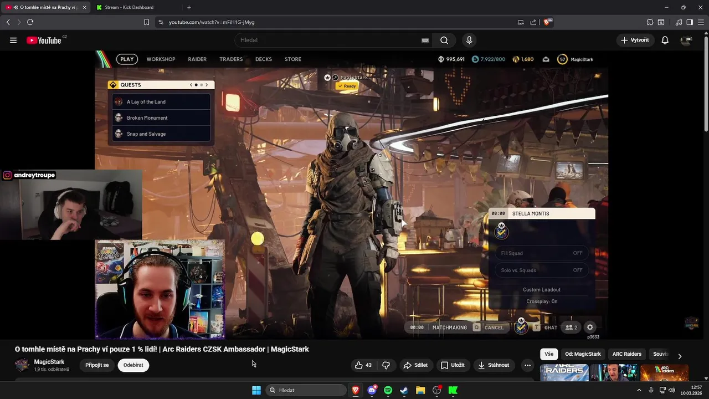View site information icon next to URL
709x399 pixels.
161,22
